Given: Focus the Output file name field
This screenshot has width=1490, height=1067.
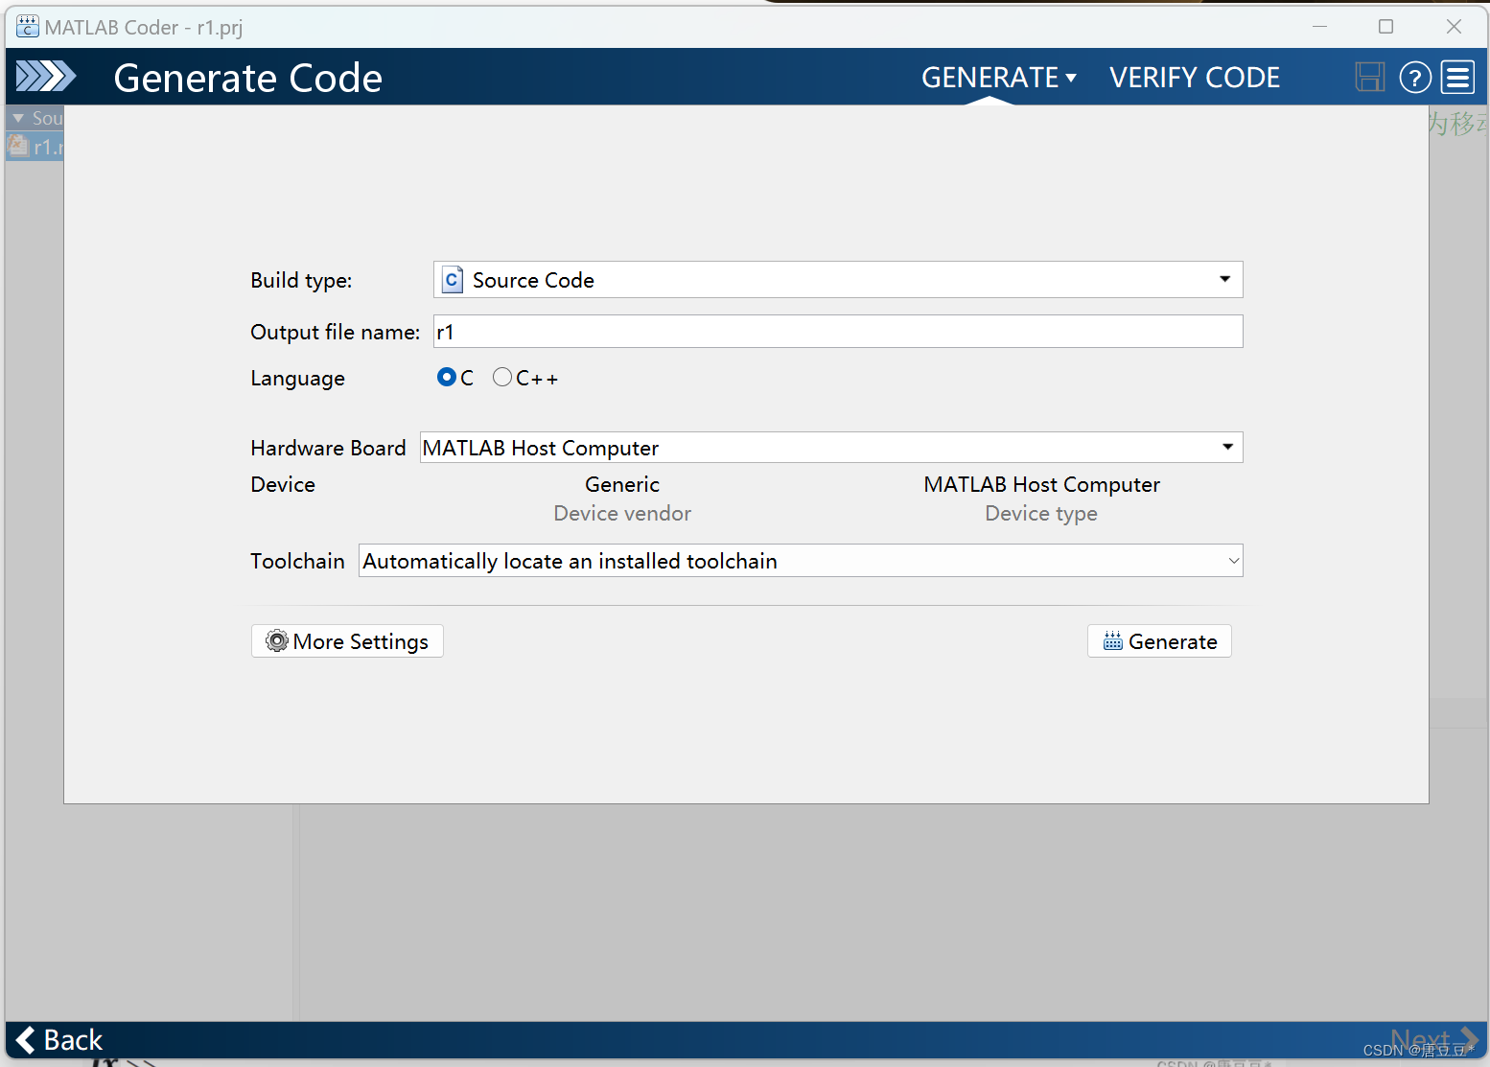Looking at the screenshot, I should pyautogui.click(x=838, y=332).
